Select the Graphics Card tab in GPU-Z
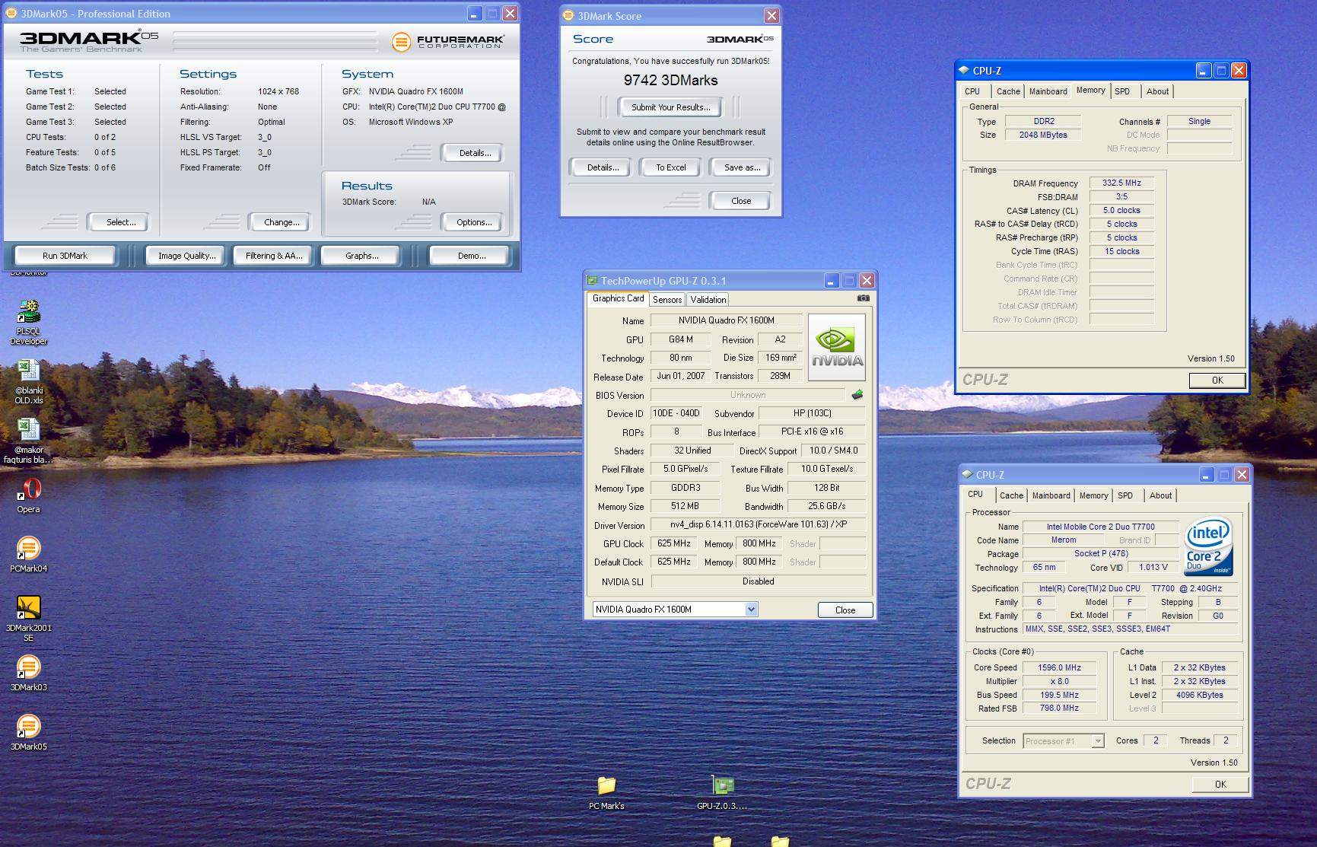 tap(618, 298)
